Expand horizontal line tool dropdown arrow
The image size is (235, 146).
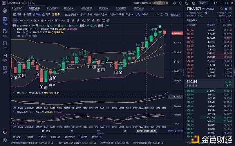click(x=25, y=20)
